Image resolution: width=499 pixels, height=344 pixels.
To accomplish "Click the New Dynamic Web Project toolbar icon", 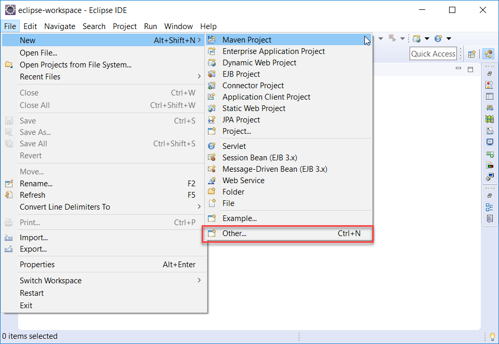I will tap(416, 39).
